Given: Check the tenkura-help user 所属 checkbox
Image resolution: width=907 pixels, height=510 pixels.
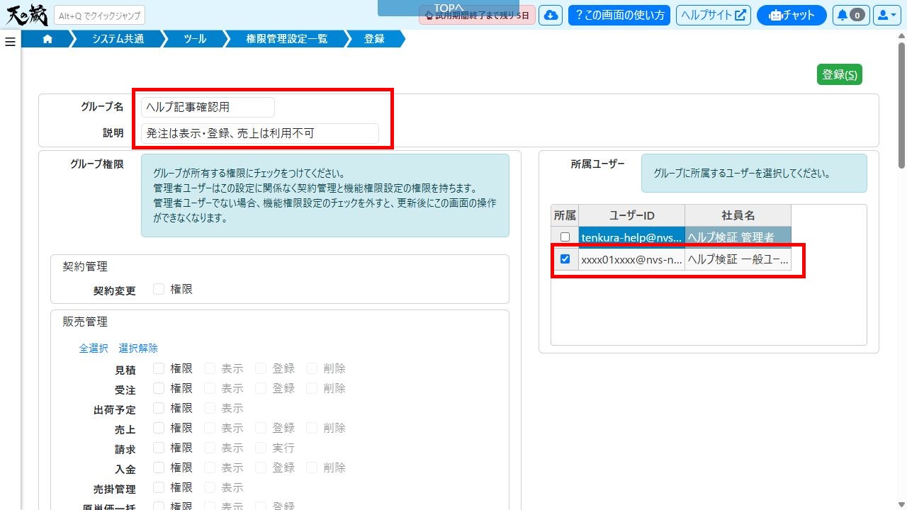Looking at the screenshot, I should (x=565, y=237).
